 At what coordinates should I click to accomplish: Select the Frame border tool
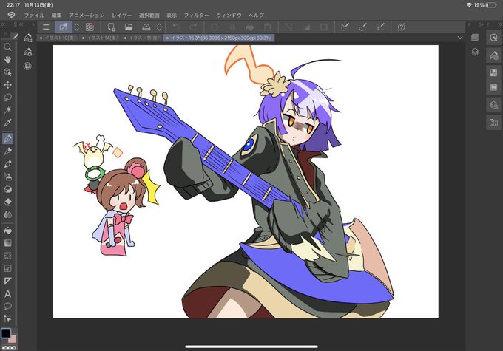[7, 268]
